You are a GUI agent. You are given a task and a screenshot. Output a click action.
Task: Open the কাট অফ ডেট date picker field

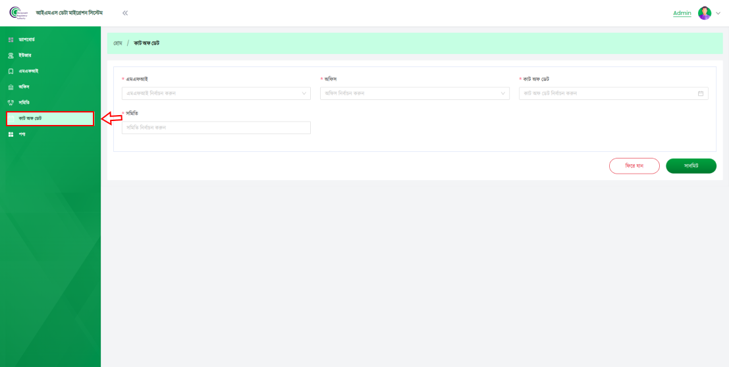tap(607, 93)
